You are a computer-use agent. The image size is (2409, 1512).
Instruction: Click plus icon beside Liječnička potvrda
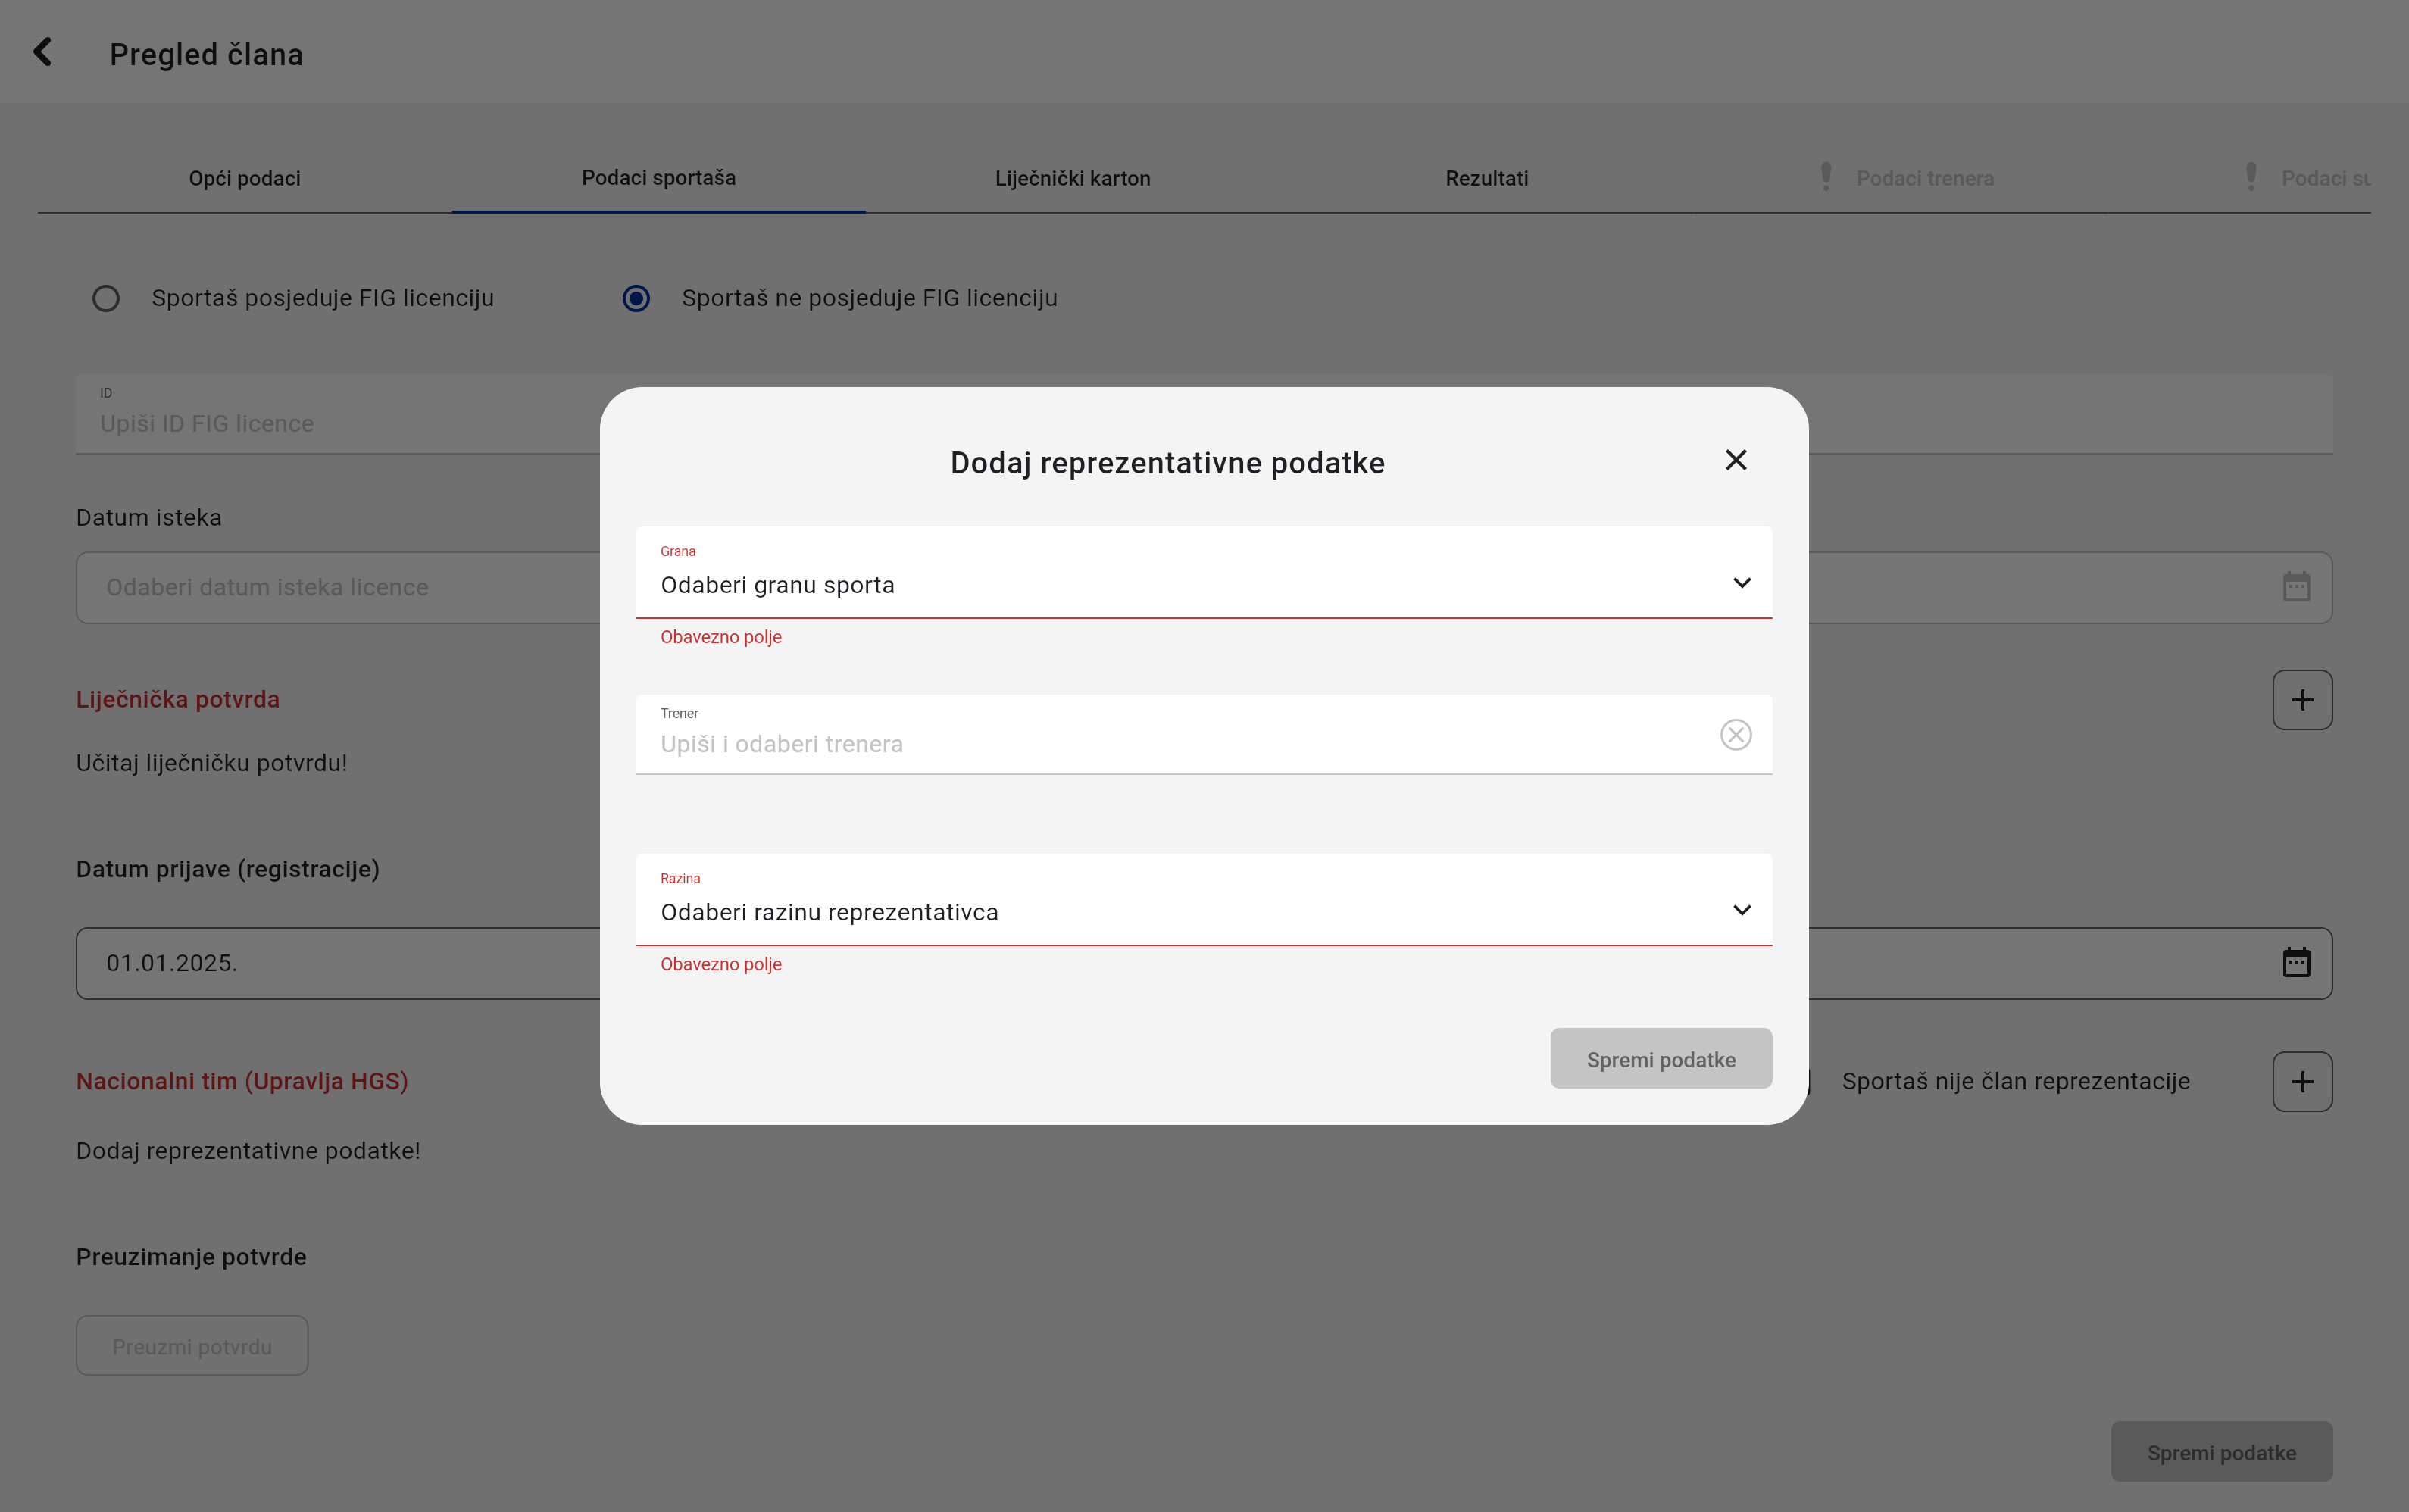[x=2302, y=700]
